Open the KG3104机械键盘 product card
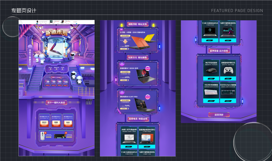272x161 pixels. [211, 93]
